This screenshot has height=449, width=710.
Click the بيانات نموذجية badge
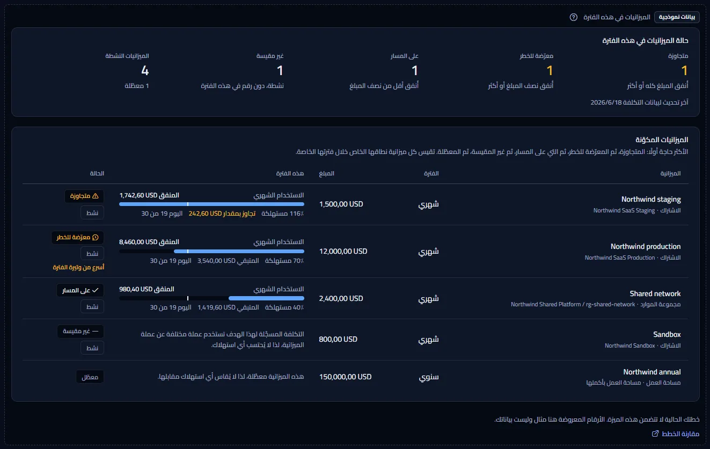[676, 17]
